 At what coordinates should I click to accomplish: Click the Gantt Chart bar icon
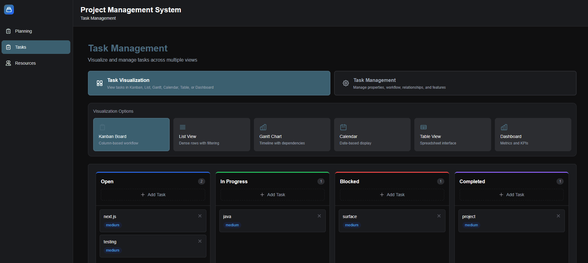263,127
